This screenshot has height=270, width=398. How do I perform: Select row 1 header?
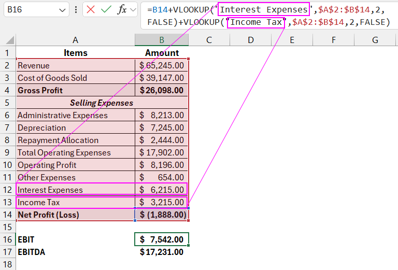(x=7, y=53)
